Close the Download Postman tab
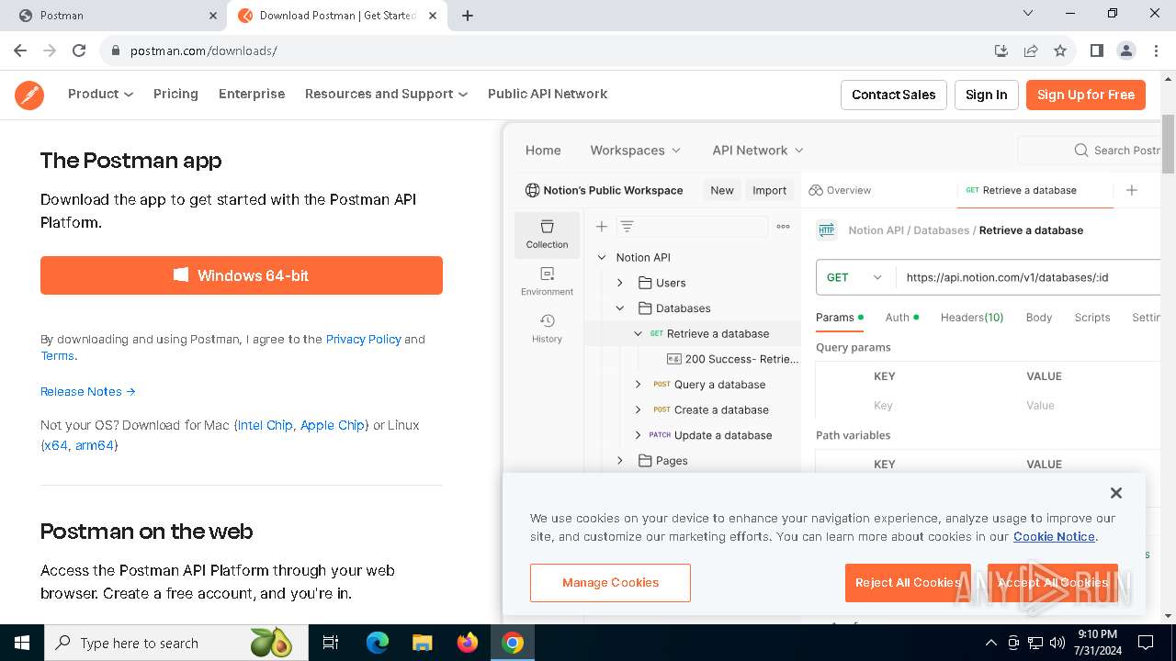Image resolution: width=1176 pixels, height=661 pixels. click(434, 16)
